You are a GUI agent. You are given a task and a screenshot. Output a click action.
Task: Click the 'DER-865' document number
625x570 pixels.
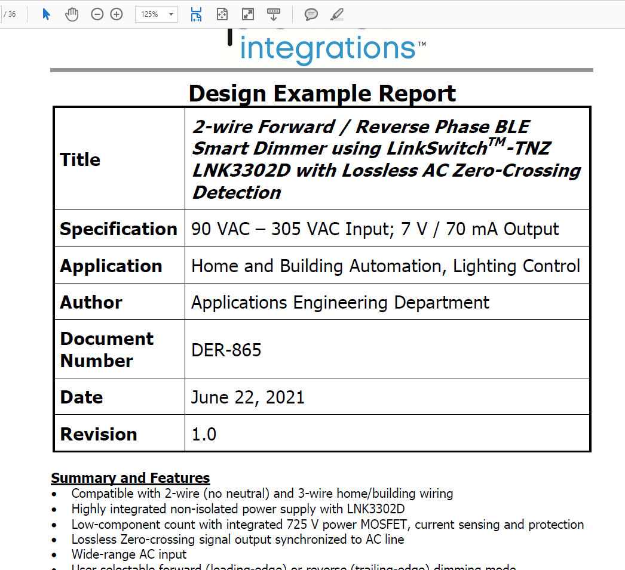pyautogui.click(x=226, y=350)
